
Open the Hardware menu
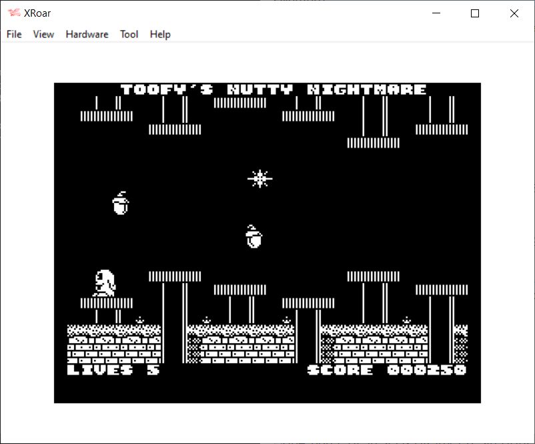click(87, 34)
